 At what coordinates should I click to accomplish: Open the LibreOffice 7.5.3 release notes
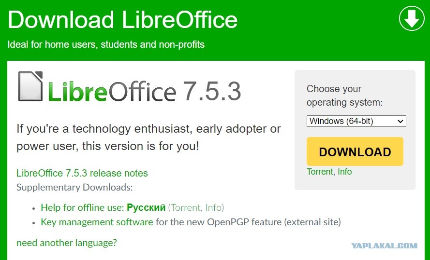(x=82, y=173)
